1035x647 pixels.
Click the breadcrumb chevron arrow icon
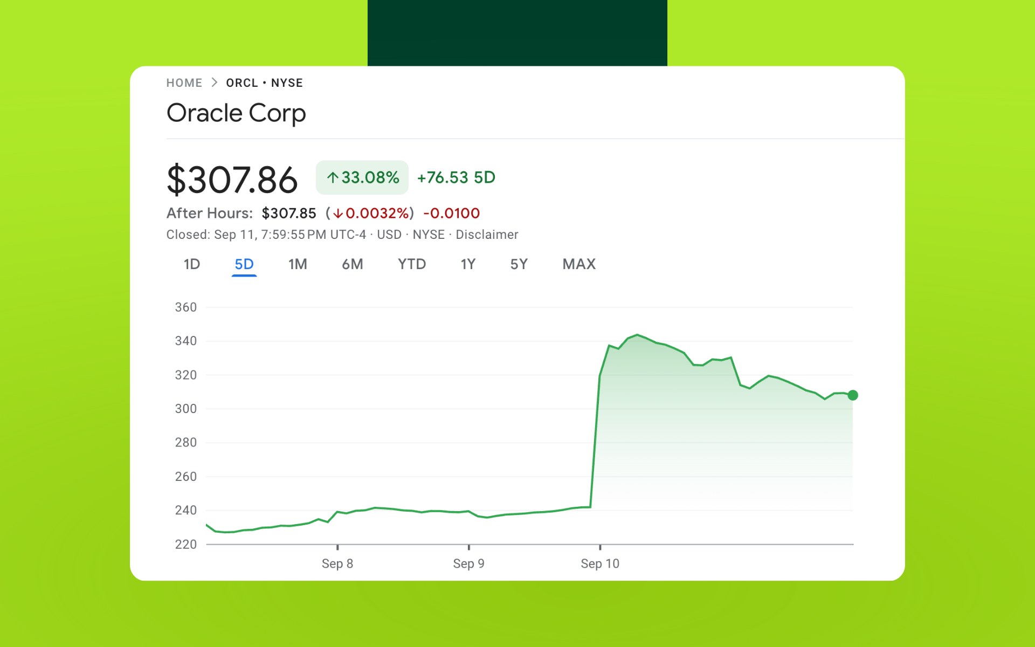(x=214, y=82)
